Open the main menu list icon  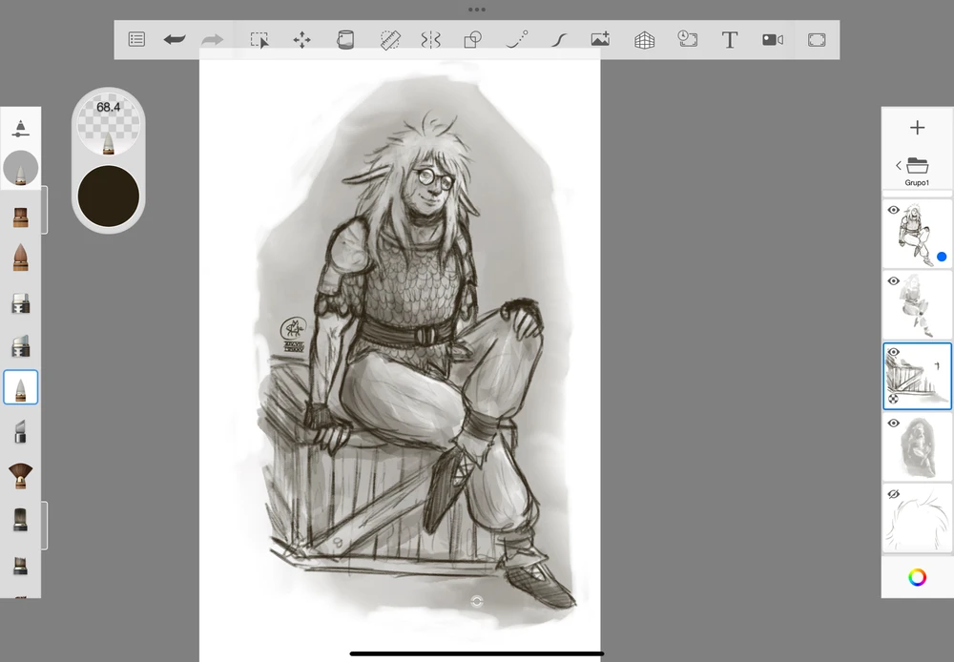(x=136, y=39)
